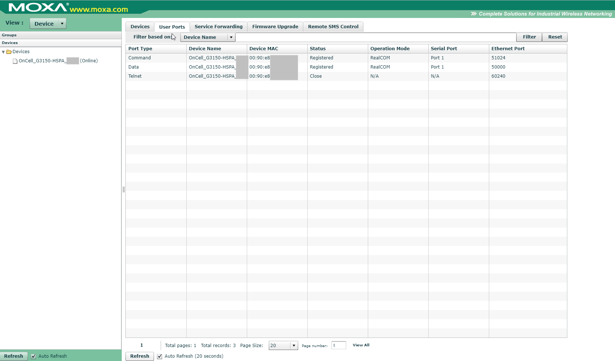Click the Devices folder icon in tree
The width and height of the screenshot is (615, 361).
coord(9,52)
